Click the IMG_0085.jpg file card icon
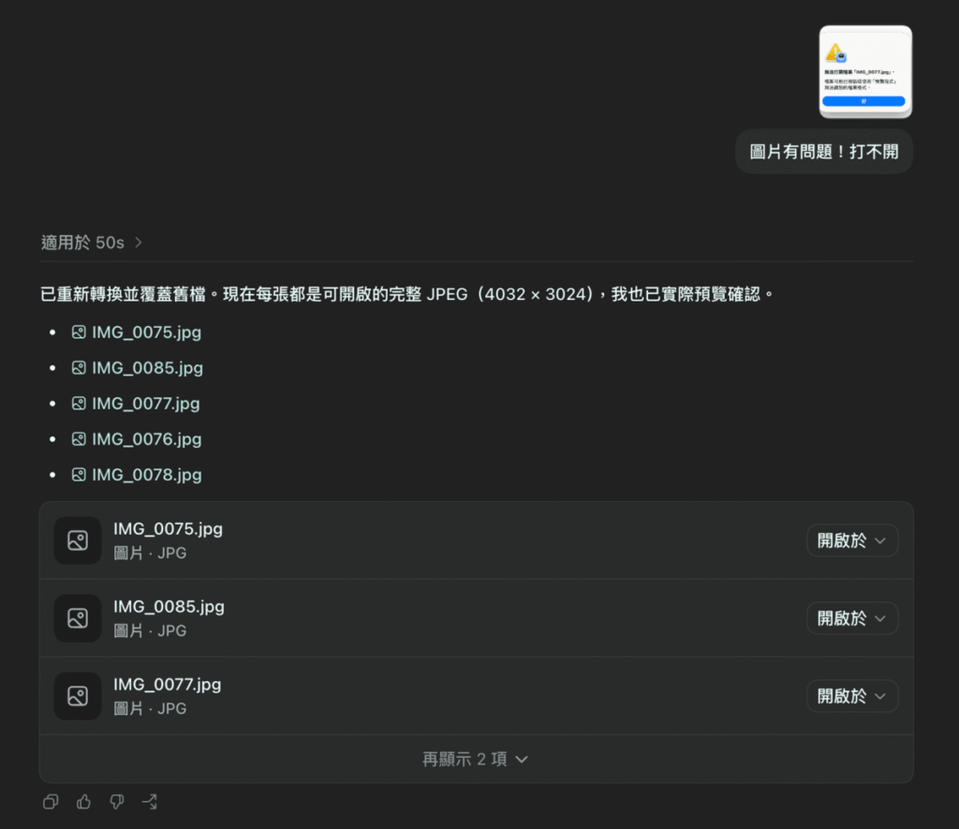Screen dimensions: 959x829 [x=78, y=618]
